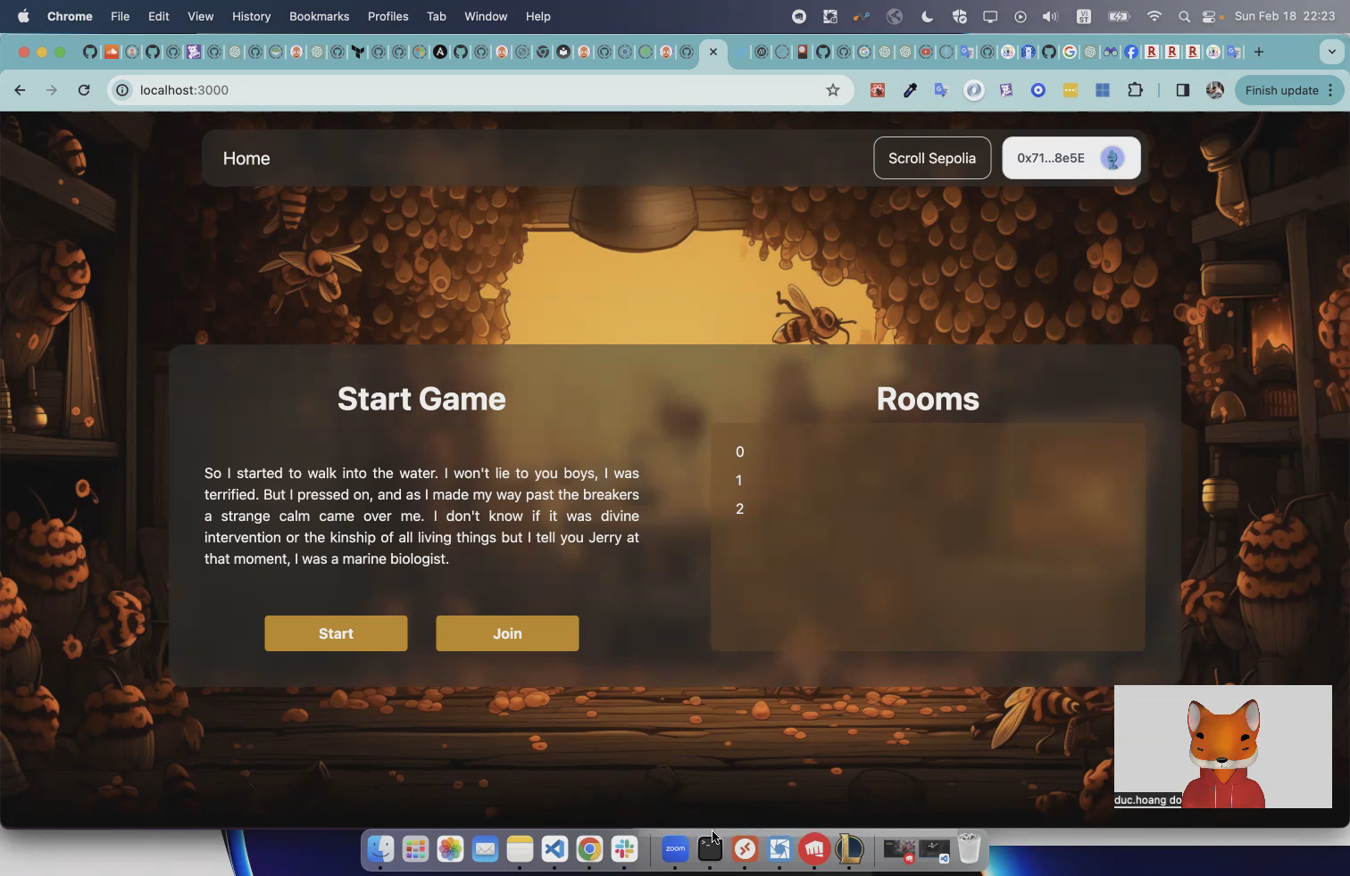Open the Apple menu
Image resolution: width=1350 pixels, height=876 pixels.
23,16
